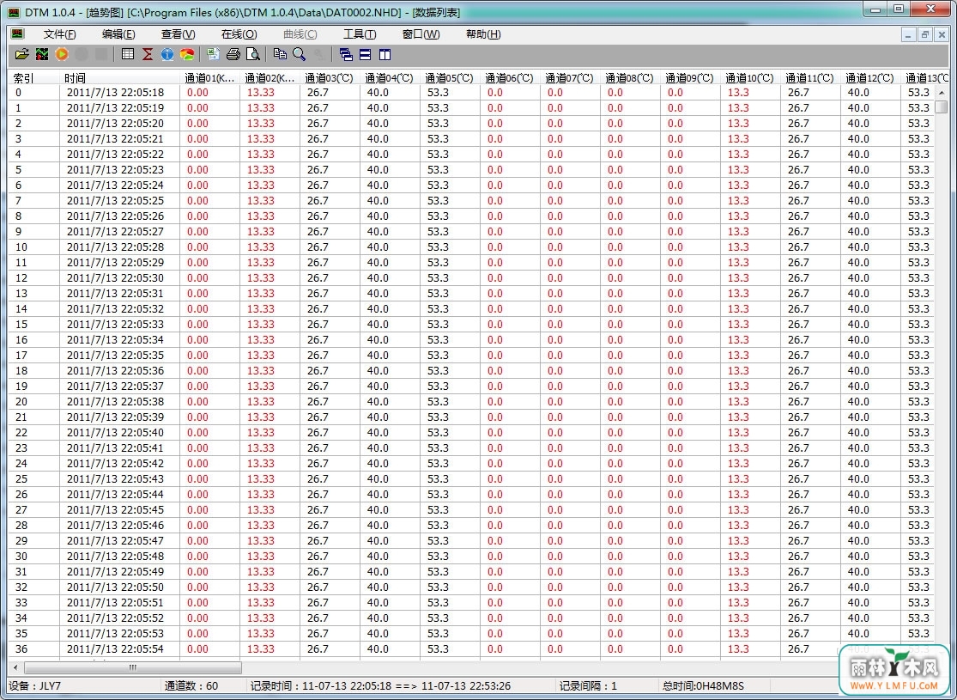Click the magnifier search icon
This screenshot has width=957, height=700.
(x=299, y=54)
